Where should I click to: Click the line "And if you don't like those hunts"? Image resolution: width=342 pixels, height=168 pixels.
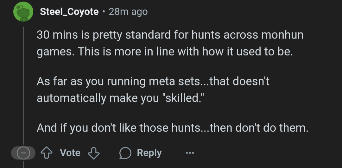[x=172, y=128]
